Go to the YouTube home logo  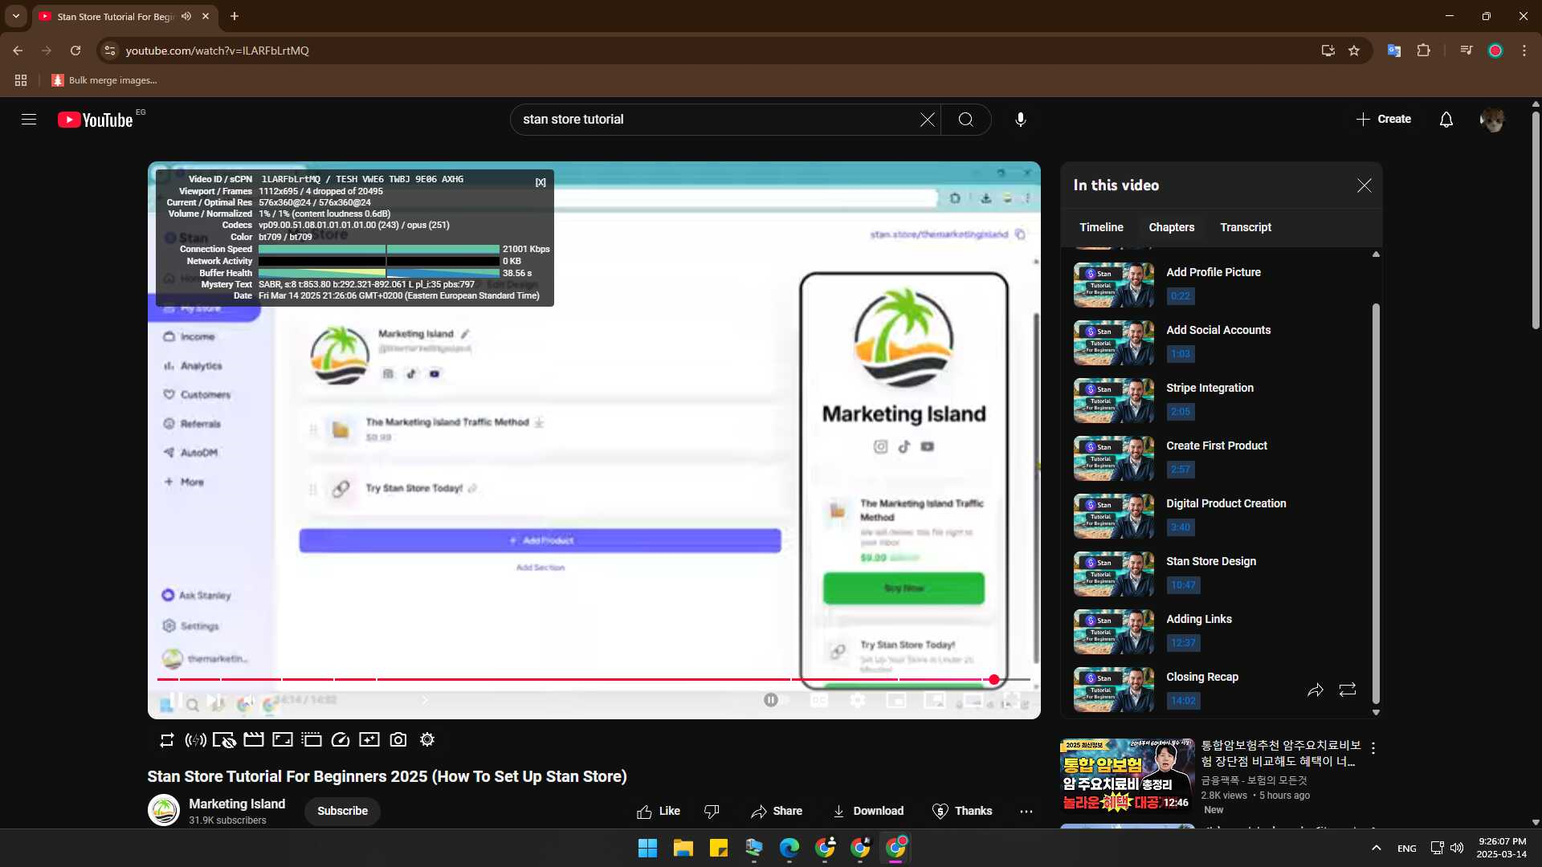(95, 120)
